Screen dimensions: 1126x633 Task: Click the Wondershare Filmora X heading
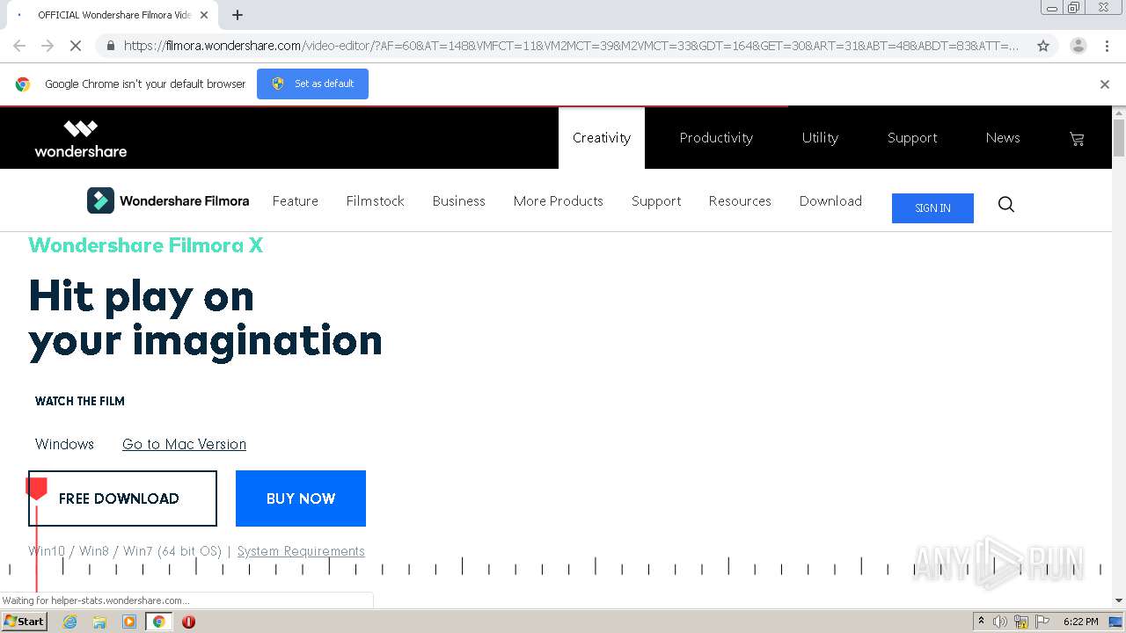point(146,245)
